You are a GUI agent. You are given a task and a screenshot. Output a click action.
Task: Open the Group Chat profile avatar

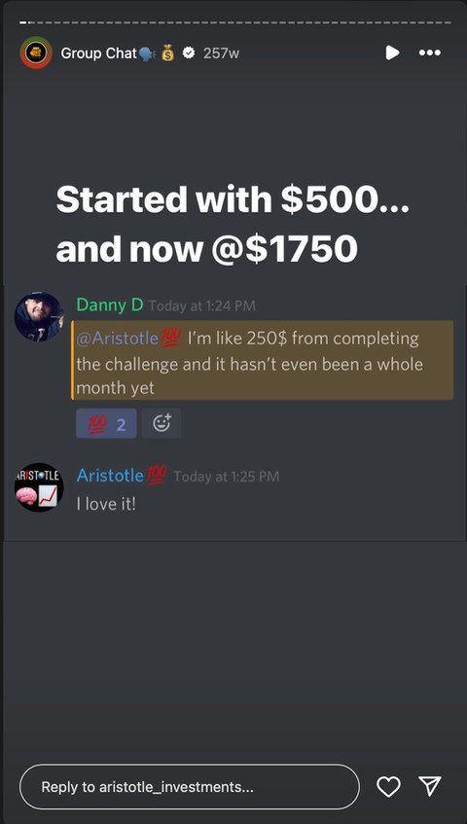(36, 53)
